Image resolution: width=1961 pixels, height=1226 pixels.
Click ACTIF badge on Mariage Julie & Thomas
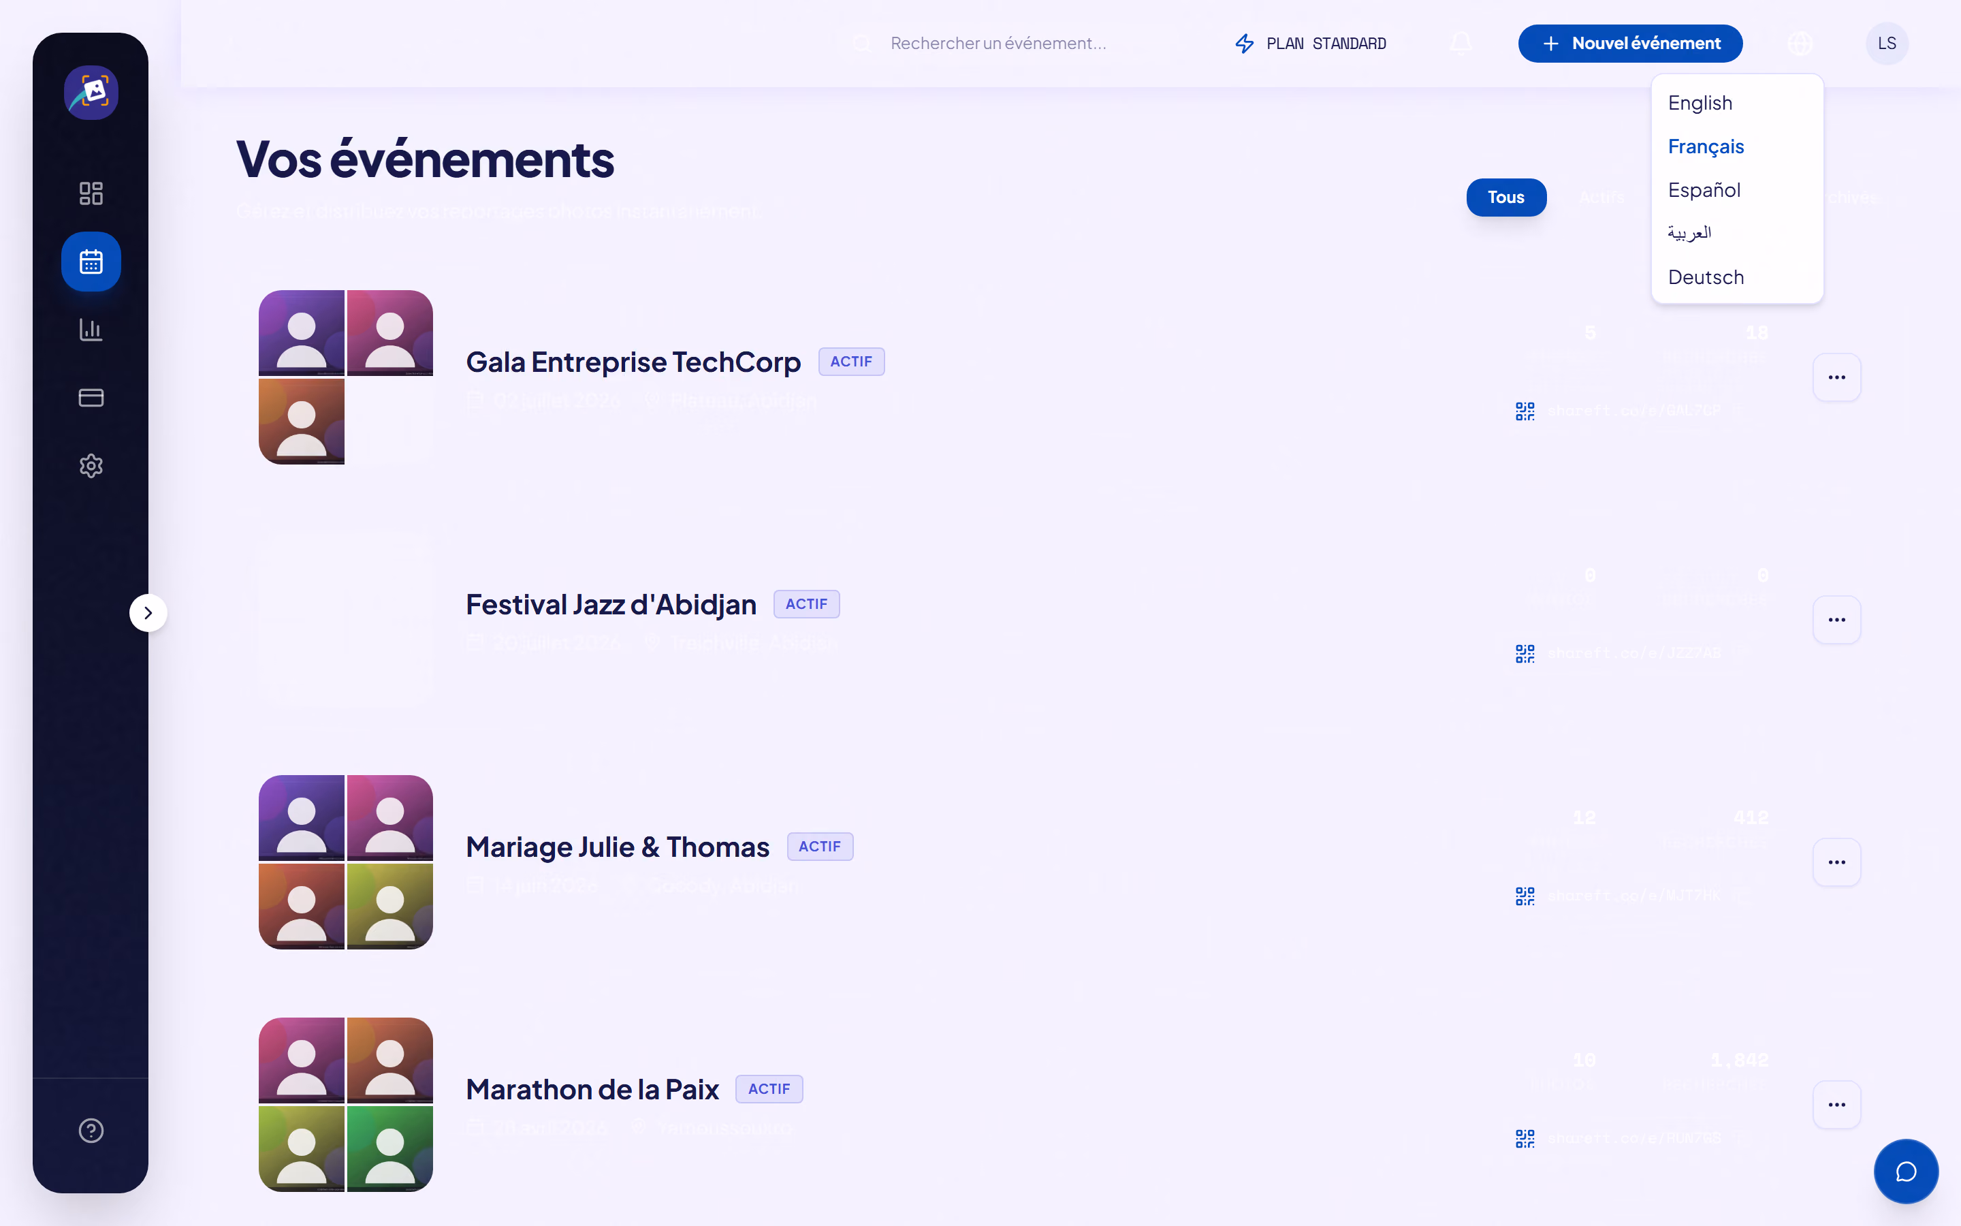819,847
